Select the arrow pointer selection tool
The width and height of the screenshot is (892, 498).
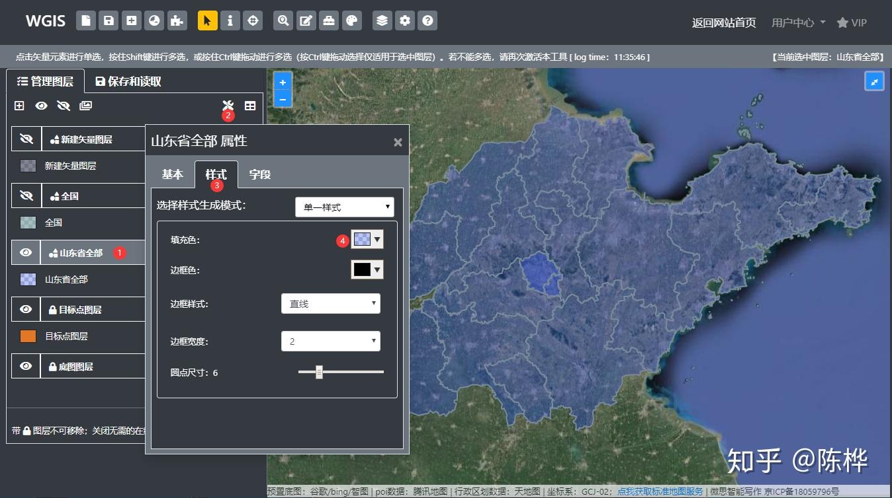pos(207,20)
